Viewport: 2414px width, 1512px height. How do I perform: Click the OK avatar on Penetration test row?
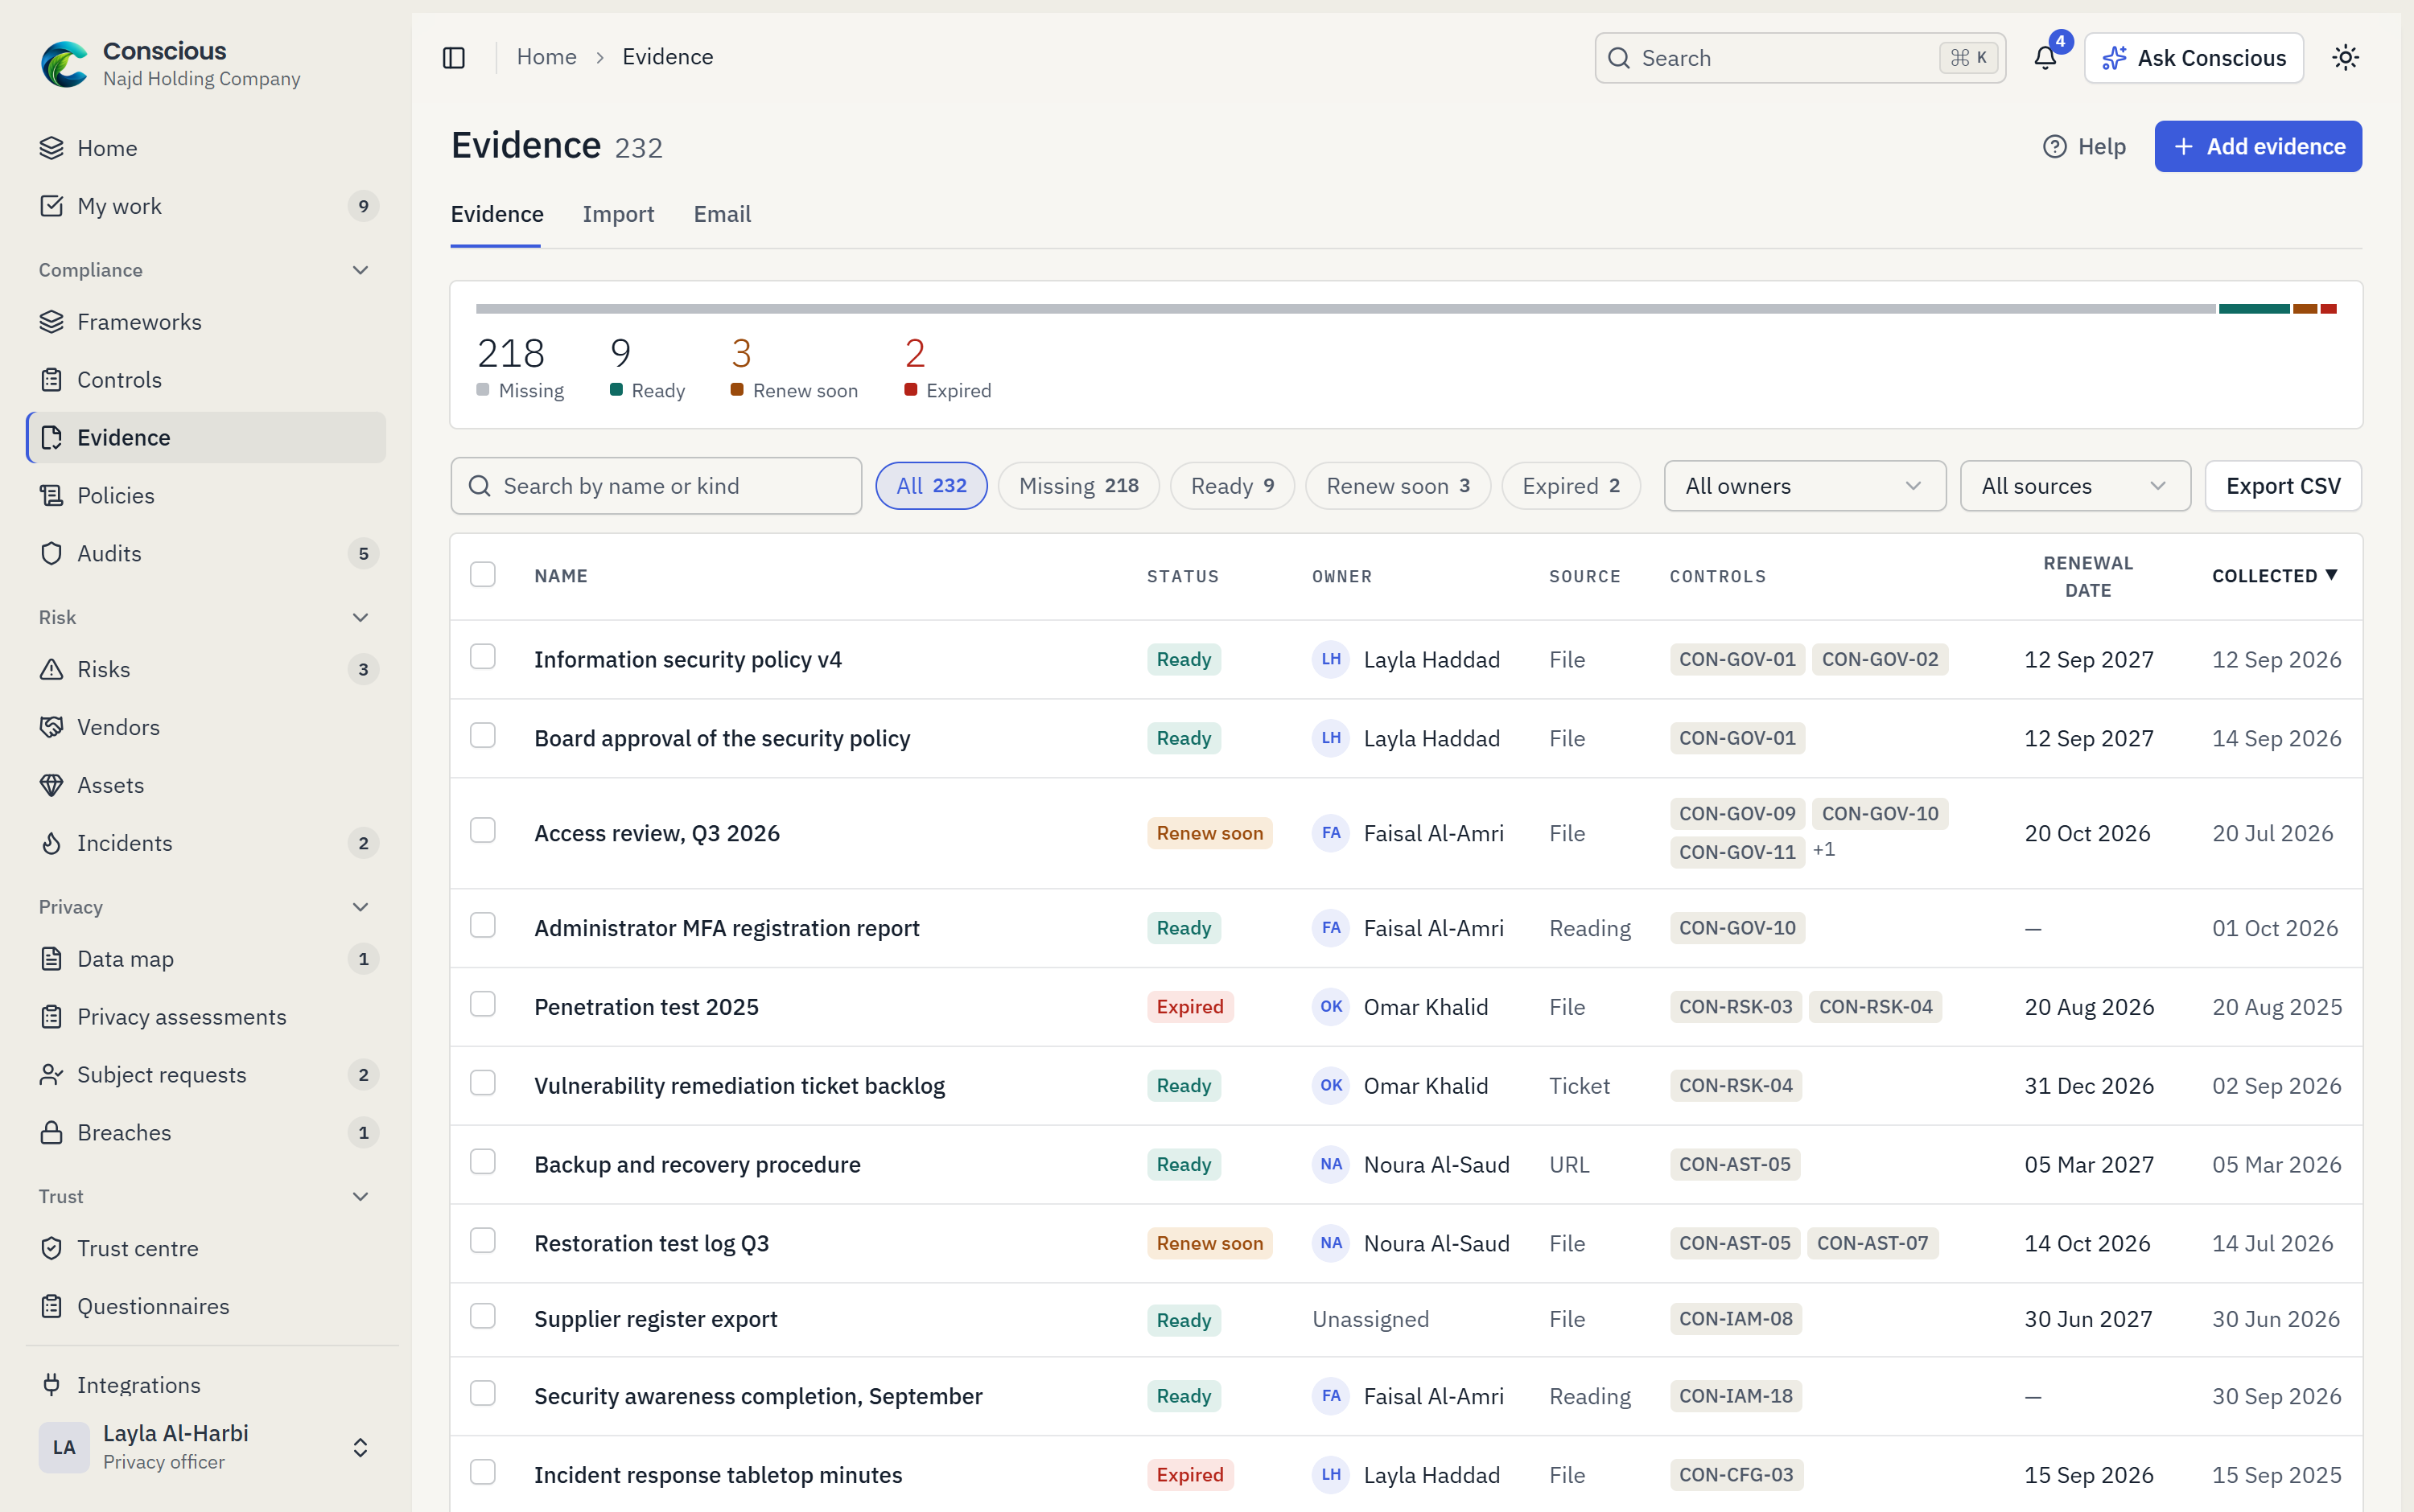click(x=1331, y=1008)
